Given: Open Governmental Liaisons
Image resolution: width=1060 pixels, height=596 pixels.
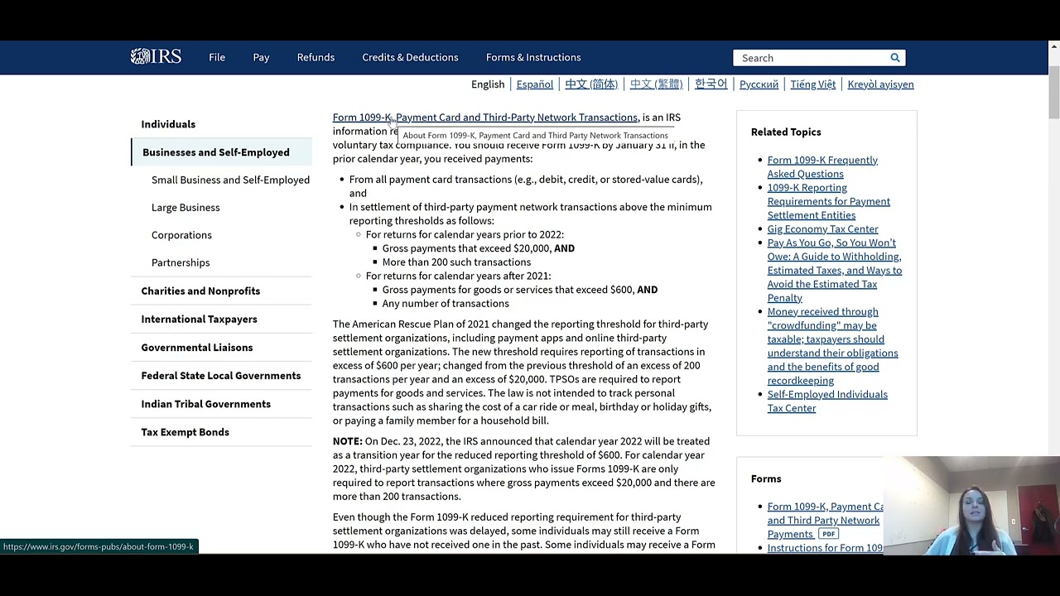Looking at the screenshot, I should coord(197,347).
